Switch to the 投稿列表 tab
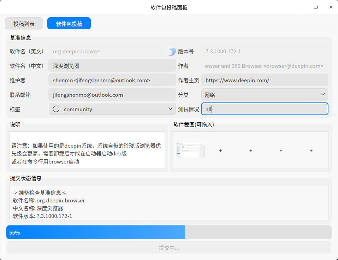The height and width of the screenshot is (260, 338). click(x=24, y=24)
